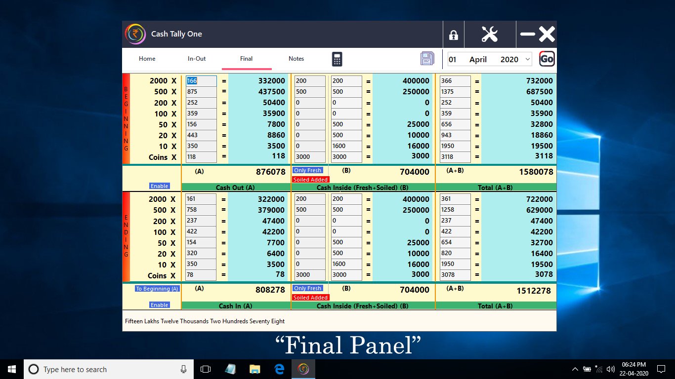Image resolution: width=675 pixels, height=379 pixels.
Task: Click the Cash Tally One rupee logo
Action: 135,34
